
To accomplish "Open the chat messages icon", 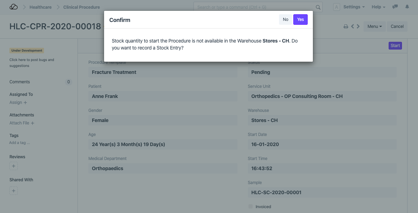I will [395, 7].
